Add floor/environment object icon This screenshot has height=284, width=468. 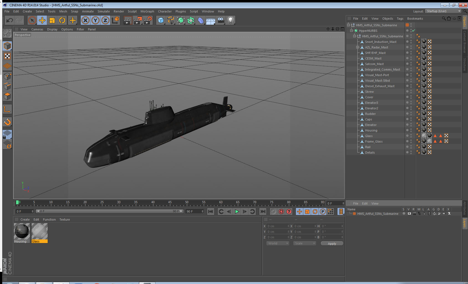(211, 20)
